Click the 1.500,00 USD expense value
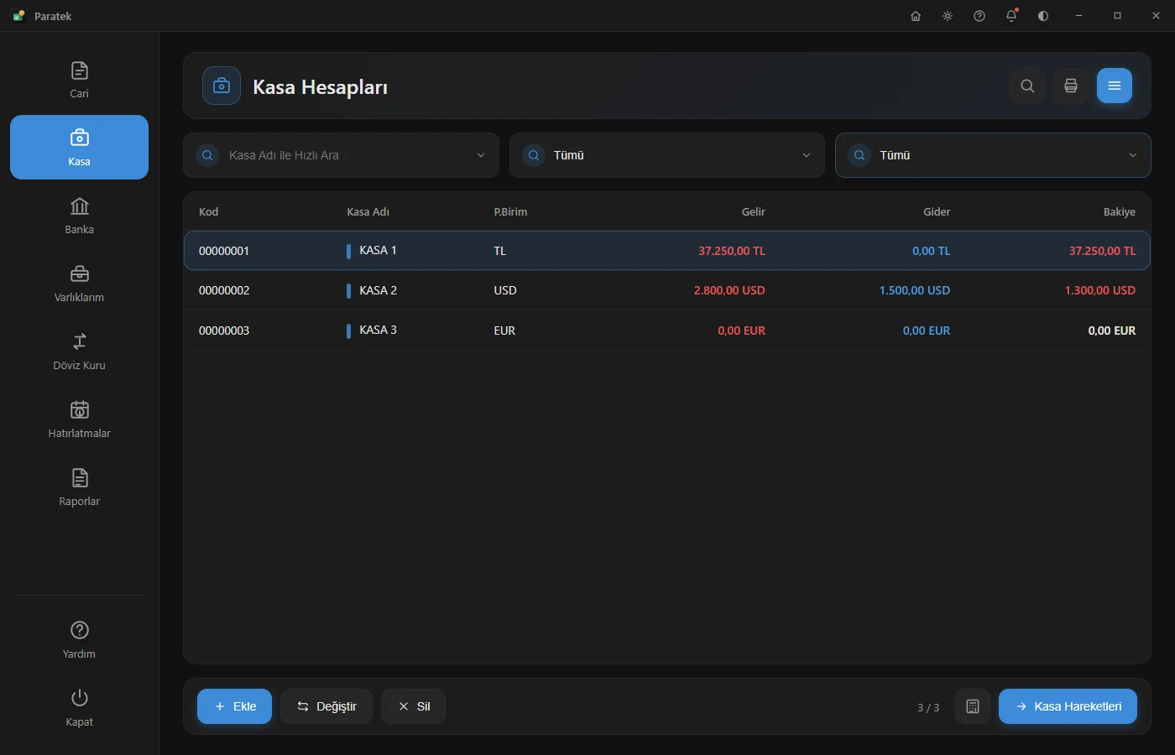This screenshot has height=755, width=1175. pos(915,290)
